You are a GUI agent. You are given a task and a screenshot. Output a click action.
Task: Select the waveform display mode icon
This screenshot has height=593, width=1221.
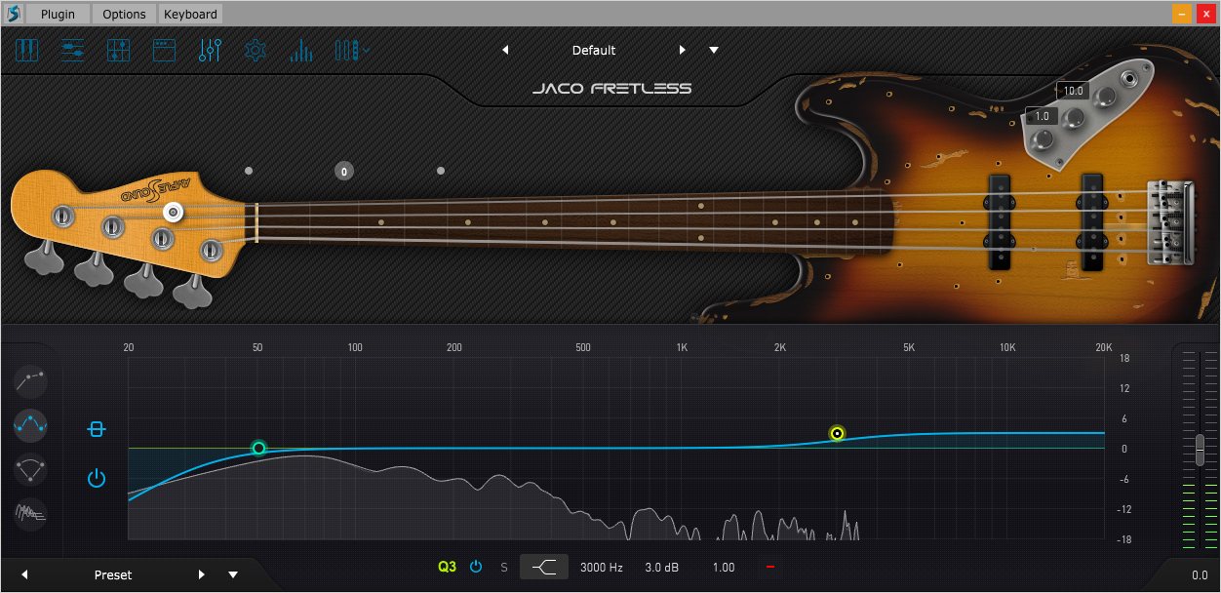[30, 513]
